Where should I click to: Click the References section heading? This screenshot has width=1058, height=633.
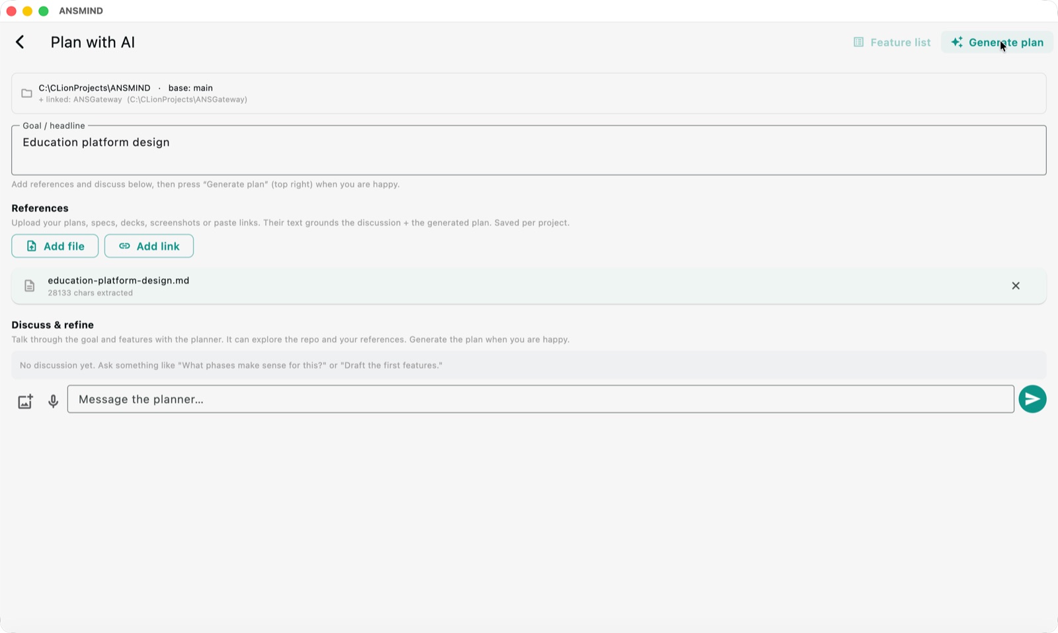click(x=40, y=208)
